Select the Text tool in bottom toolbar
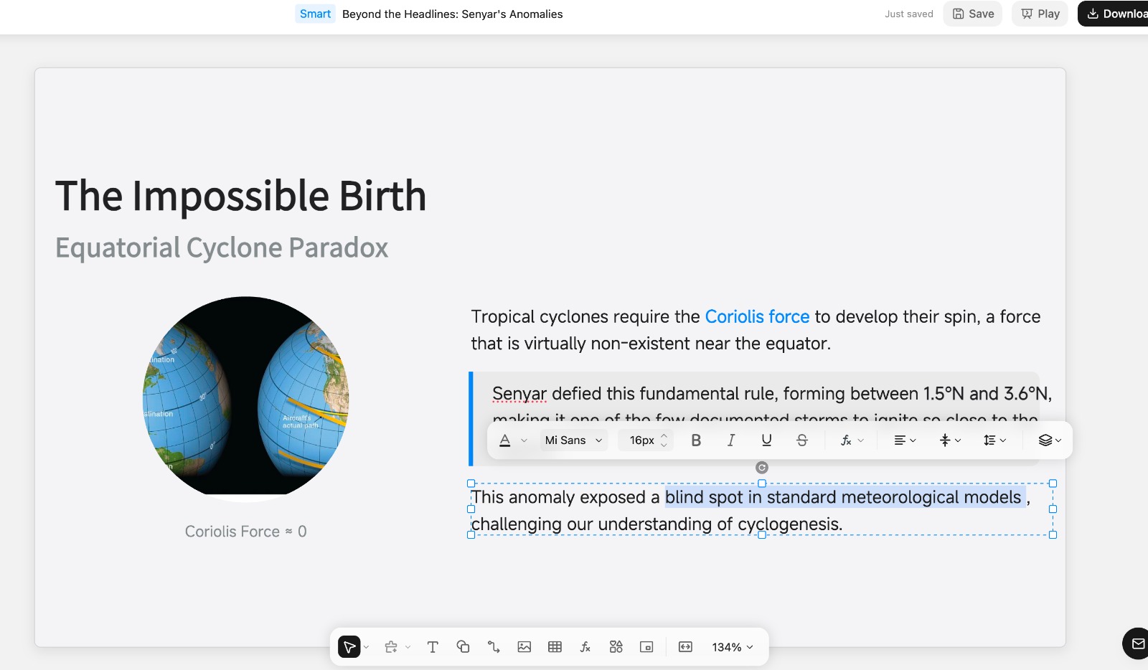 pyautogui.click(x=433, y=647)
